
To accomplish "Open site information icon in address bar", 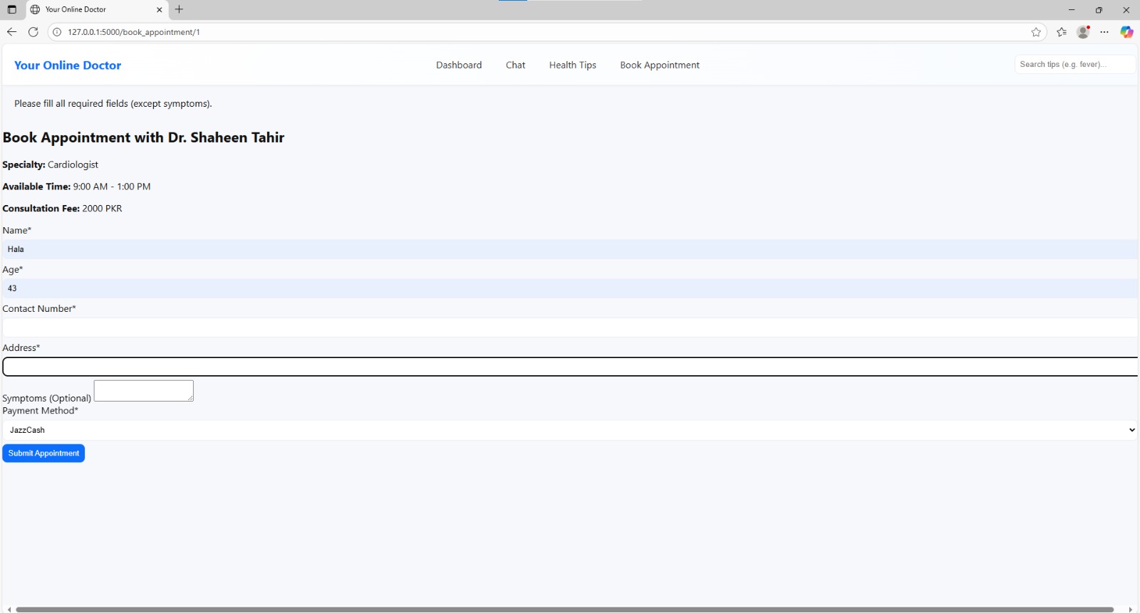I will (57, 32).
